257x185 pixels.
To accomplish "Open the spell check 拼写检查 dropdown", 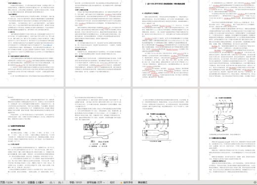I will coord(96,183).
